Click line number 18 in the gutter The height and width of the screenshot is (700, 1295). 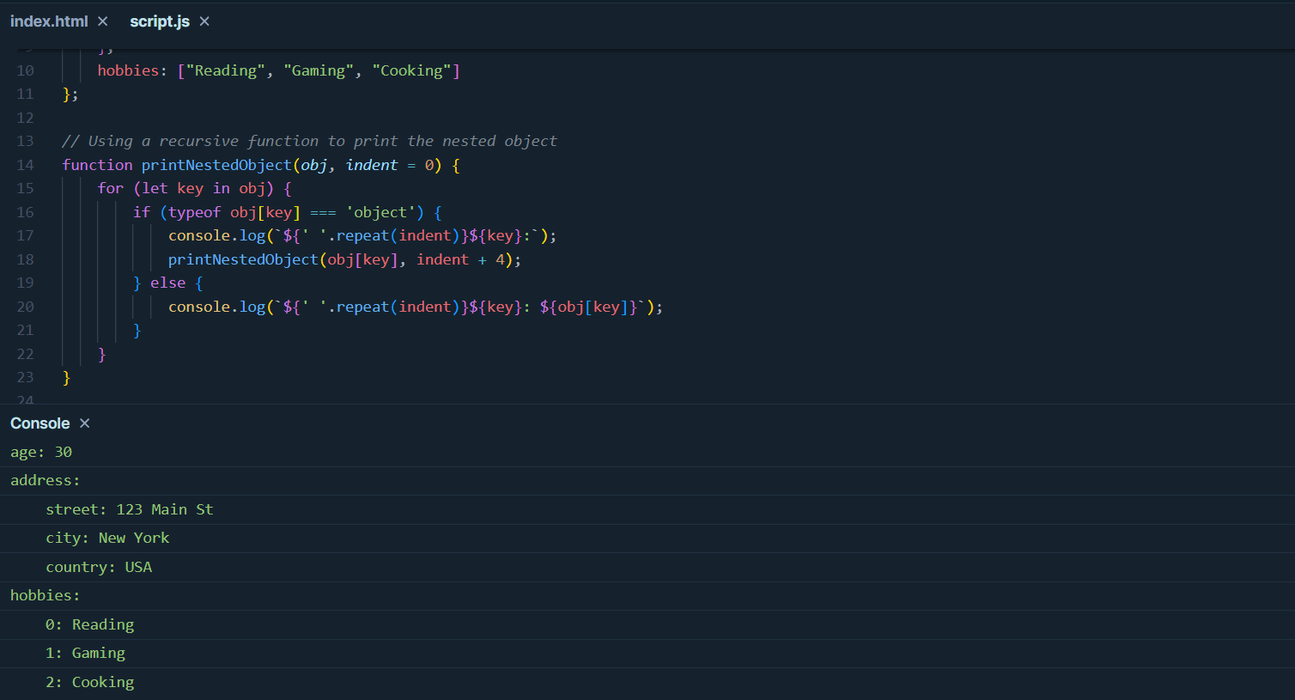25,259
